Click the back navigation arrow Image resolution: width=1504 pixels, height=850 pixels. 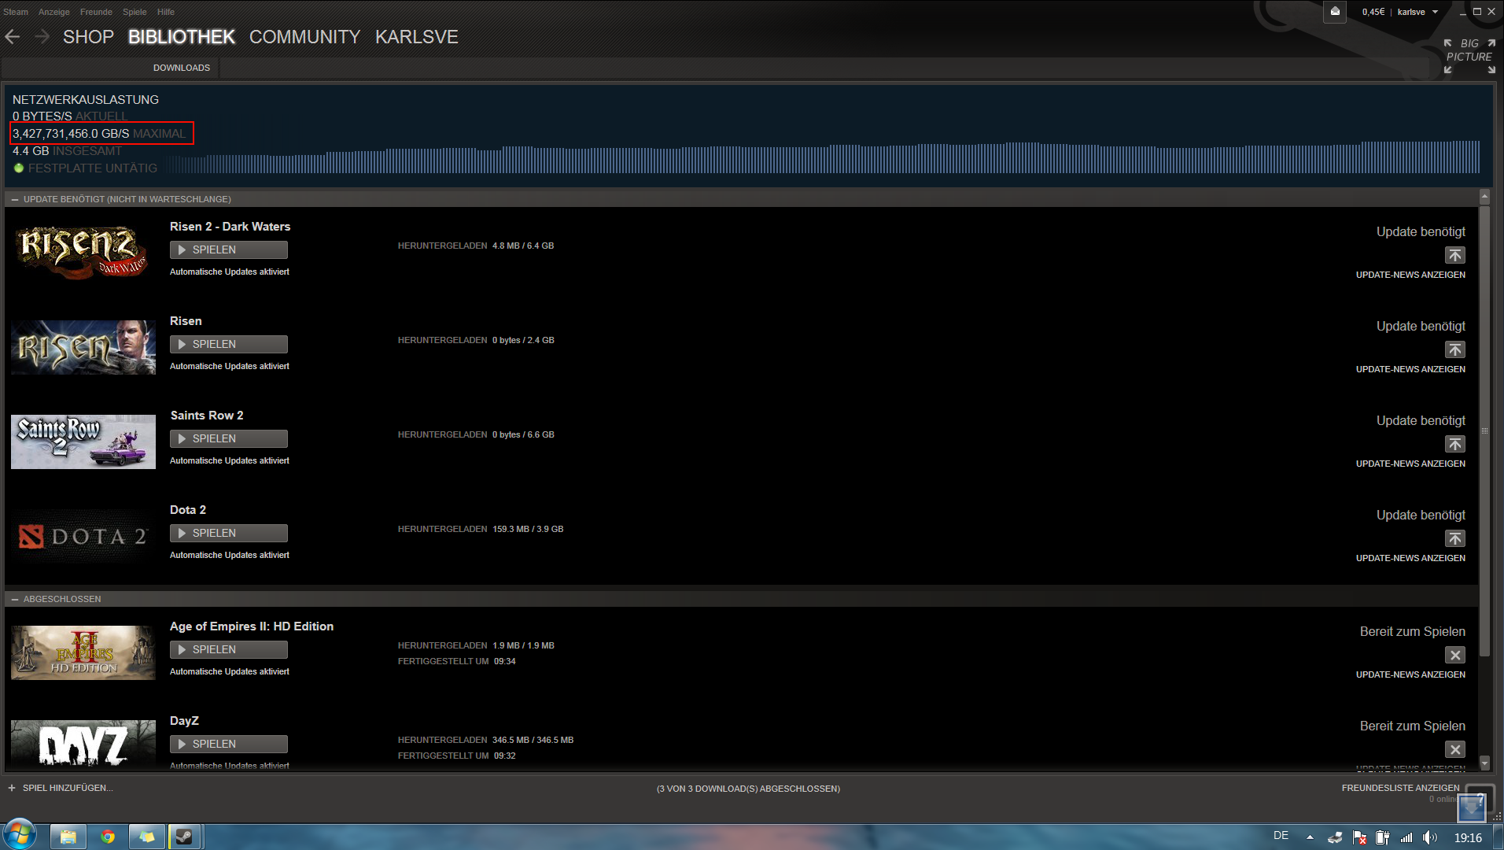pyautogui.click(x=13, y=37)
